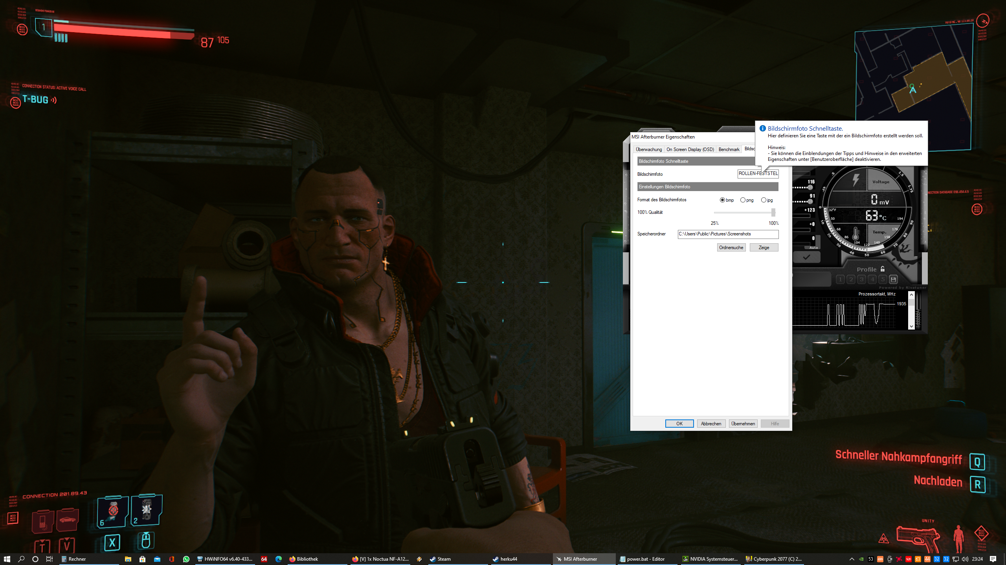Viewport: 1006px width, 565px height.
Task: Select the jpg screenshot format
Action: coord(764,200)
